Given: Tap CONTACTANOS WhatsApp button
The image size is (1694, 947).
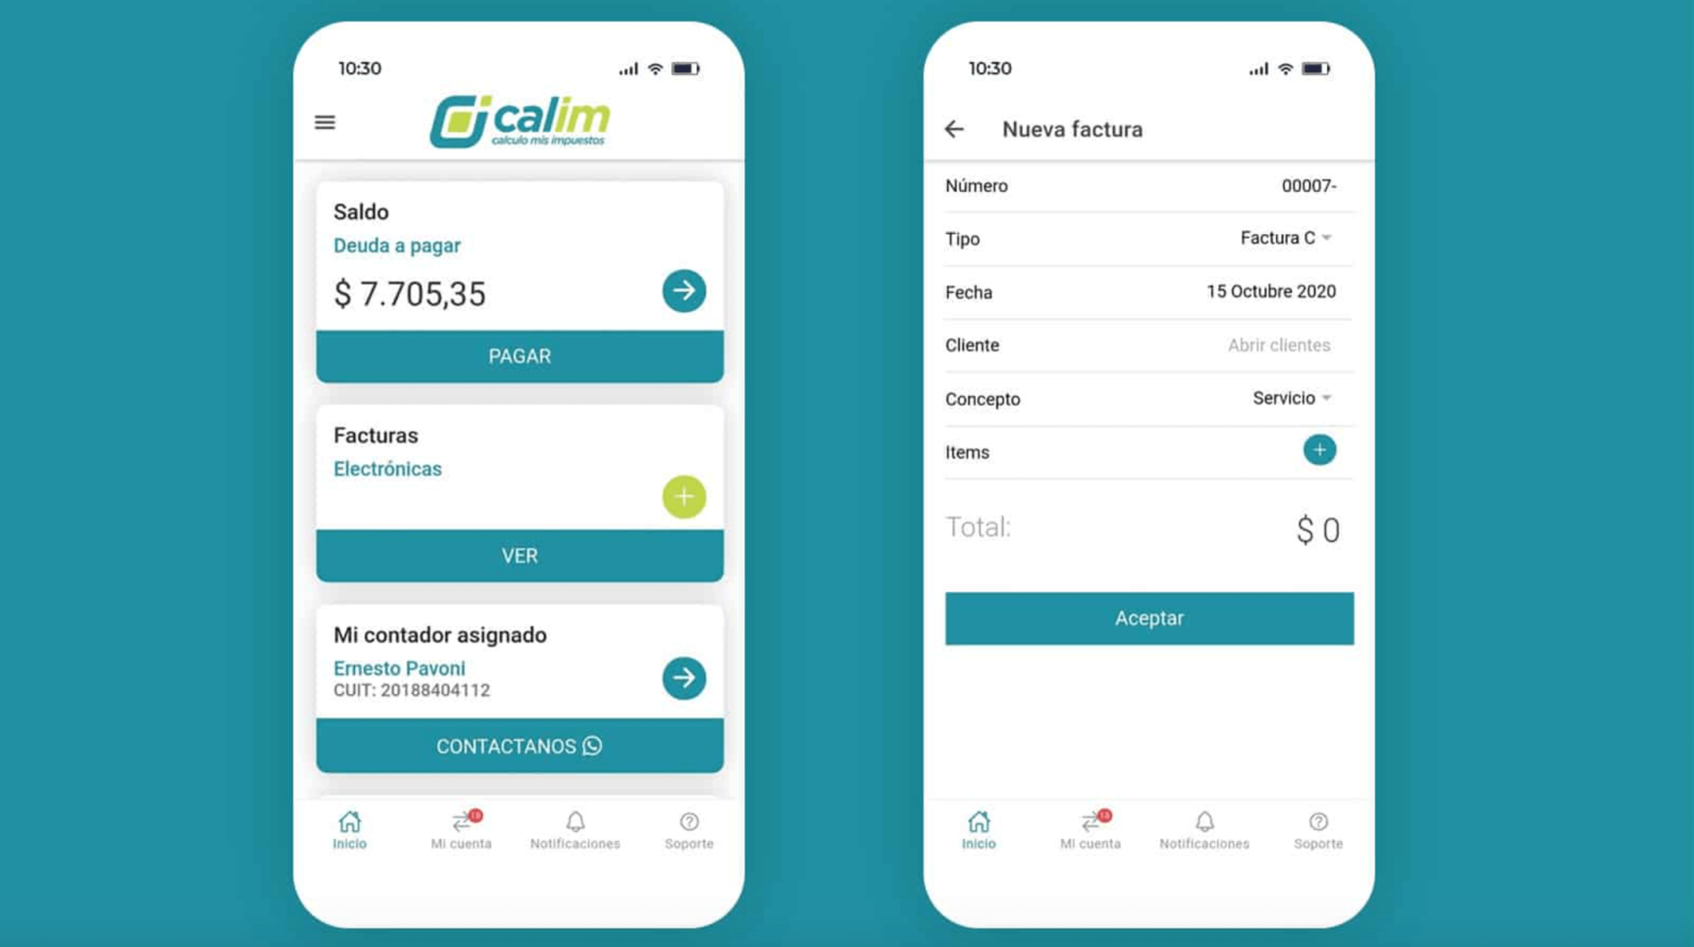Looking at the screenshot, I should point(519,746).
